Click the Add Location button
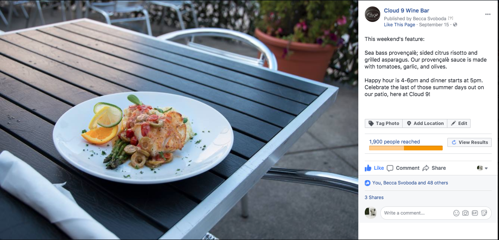The width and height of the screenshot is (499, 240). [x=425, y=123]
